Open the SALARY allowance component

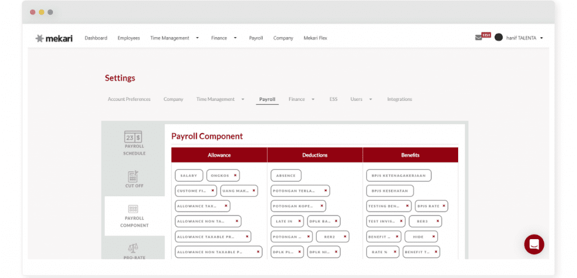click(189, 175)
